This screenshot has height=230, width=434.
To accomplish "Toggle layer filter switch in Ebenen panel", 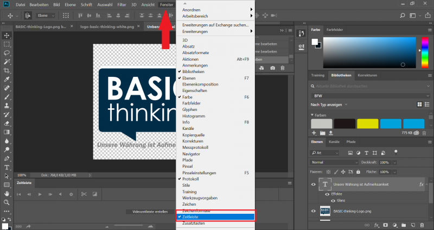I will (396, 152).
